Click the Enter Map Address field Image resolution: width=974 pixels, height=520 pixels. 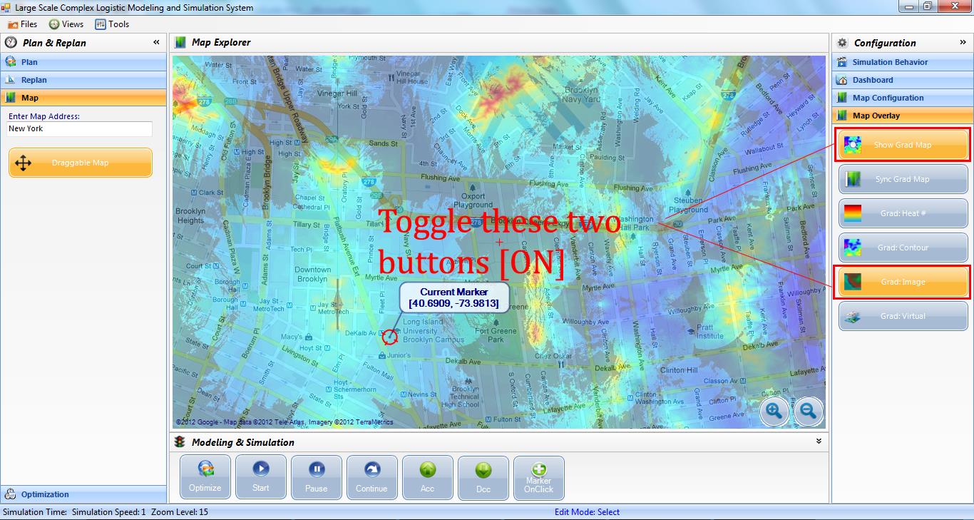pyautogui.click(x=80, y=129)
